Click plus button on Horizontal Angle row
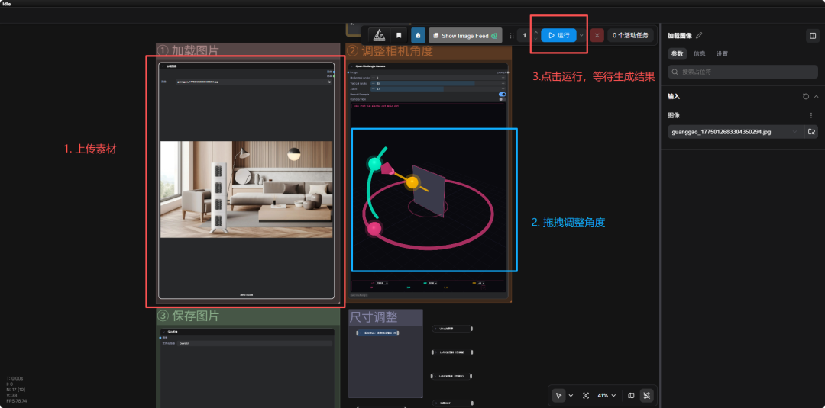 503,78
